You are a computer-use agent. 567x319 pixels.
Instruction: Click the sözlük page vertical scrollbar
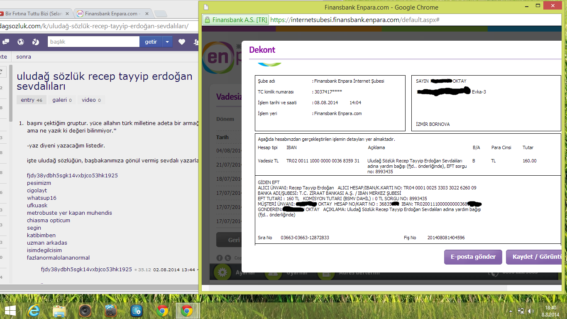click(x=11, y=93)
